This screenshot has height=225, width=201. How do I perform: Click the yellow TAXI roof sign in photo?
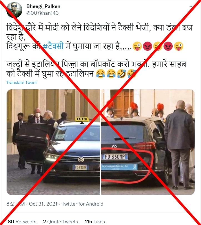(x=82, y=119)
